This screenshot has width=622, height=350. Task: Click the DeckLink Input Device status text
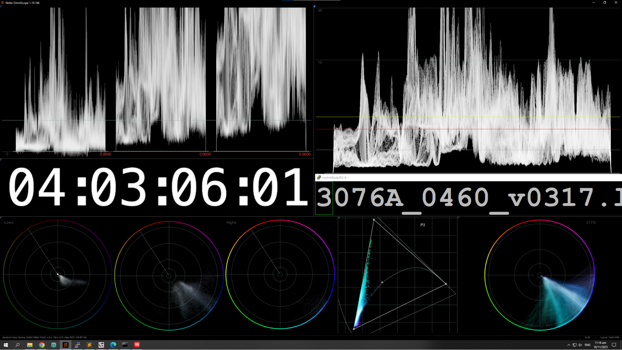(x=44, y=337)
